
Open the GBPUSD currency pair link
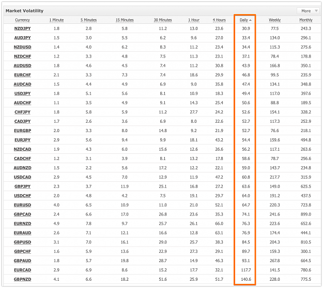(22, 242)
